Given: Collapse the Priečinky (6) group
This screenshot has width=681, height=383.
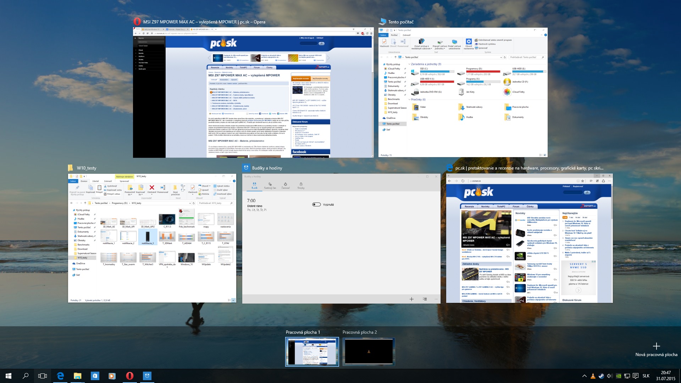Looking at the screenshot, I should pos(409,100).
